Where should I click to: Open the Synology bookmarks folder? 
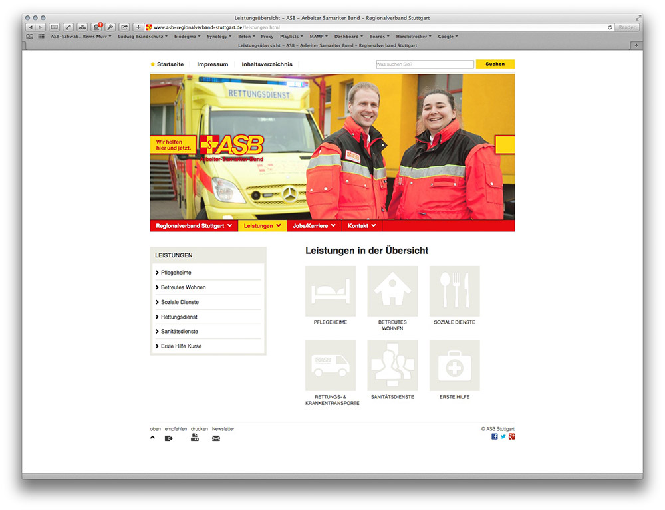click(219, 37)
